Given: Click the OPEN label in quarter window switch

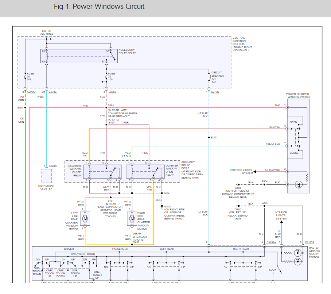Looking at the screenshot, I should (x=293, y=122).
